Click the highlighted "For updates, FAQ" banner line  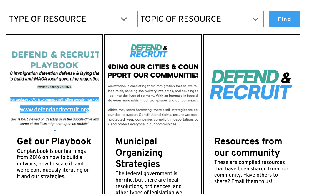pos(54,99)
